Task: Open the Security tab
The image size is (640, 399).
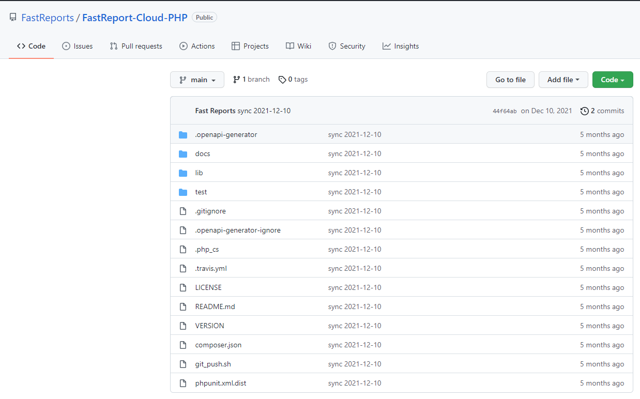Action: click(x=347, y=46)
